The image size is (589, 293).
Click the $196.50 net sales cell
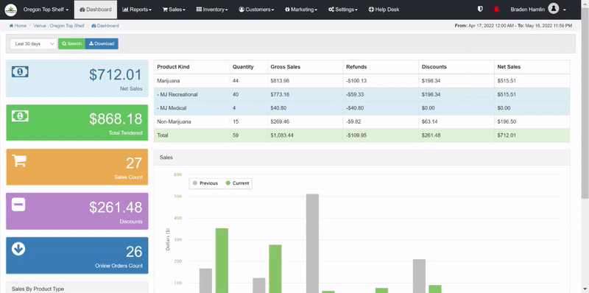pos(507,121)
